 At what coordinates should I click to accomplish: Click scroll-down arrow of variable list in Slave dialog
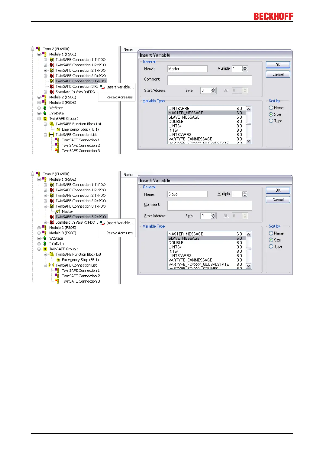(x=248, y=266)
